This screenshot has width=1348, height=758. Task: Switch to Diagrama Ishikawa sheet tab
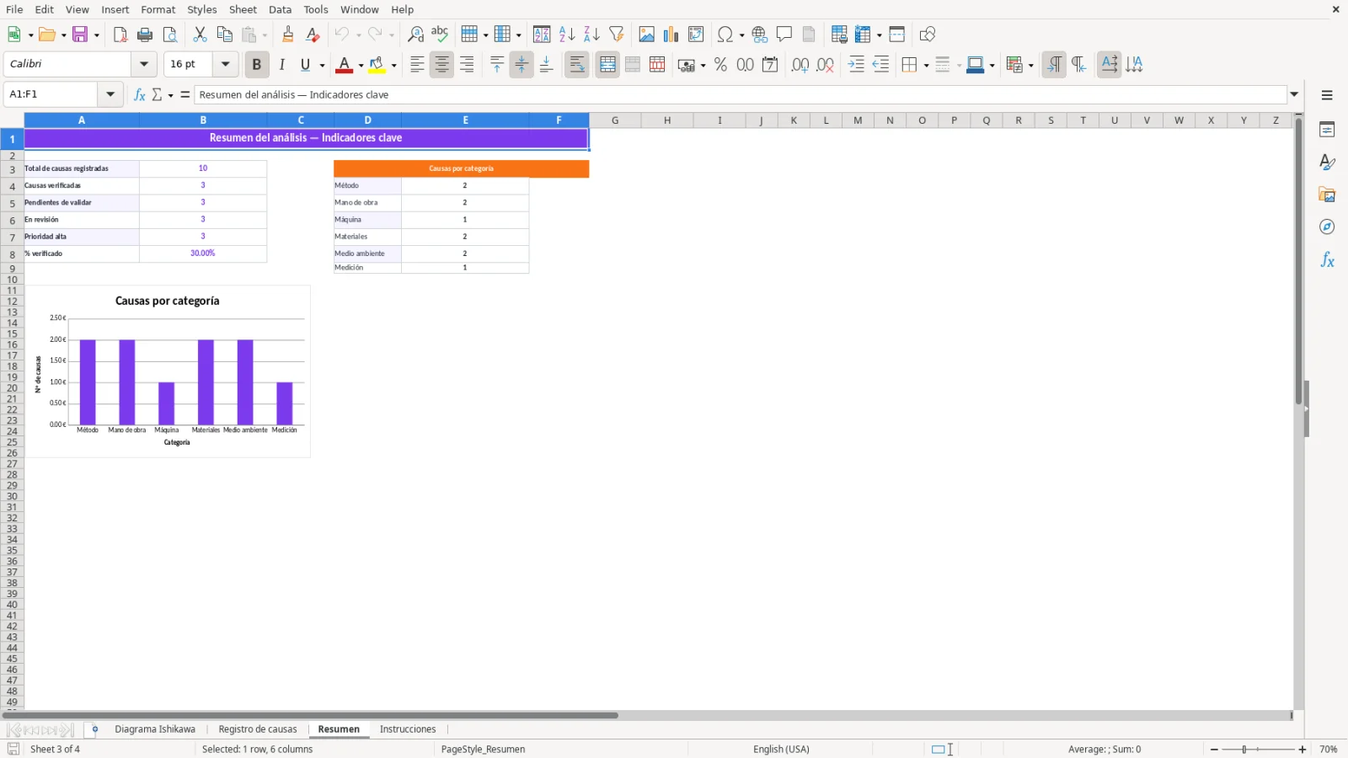point(155,729)
